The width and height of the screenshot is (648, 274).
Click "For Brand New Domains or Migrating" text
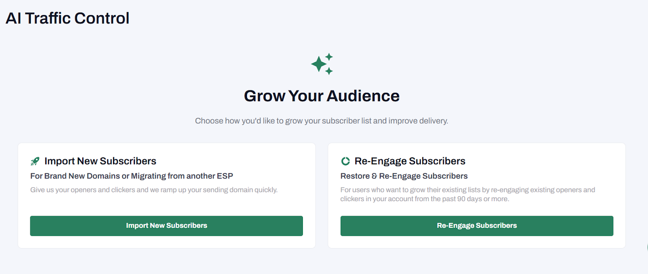point(131,176)
